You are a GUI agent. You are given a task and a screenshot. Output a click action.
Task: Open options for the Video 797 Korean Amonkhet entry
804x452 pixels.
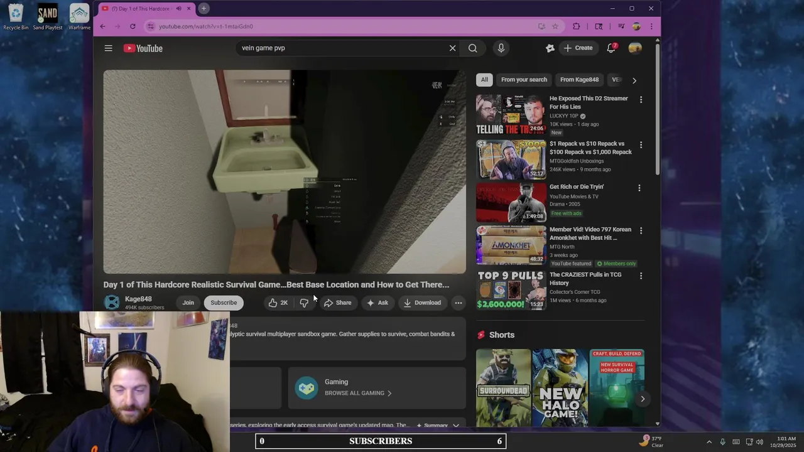coord(641,231)
